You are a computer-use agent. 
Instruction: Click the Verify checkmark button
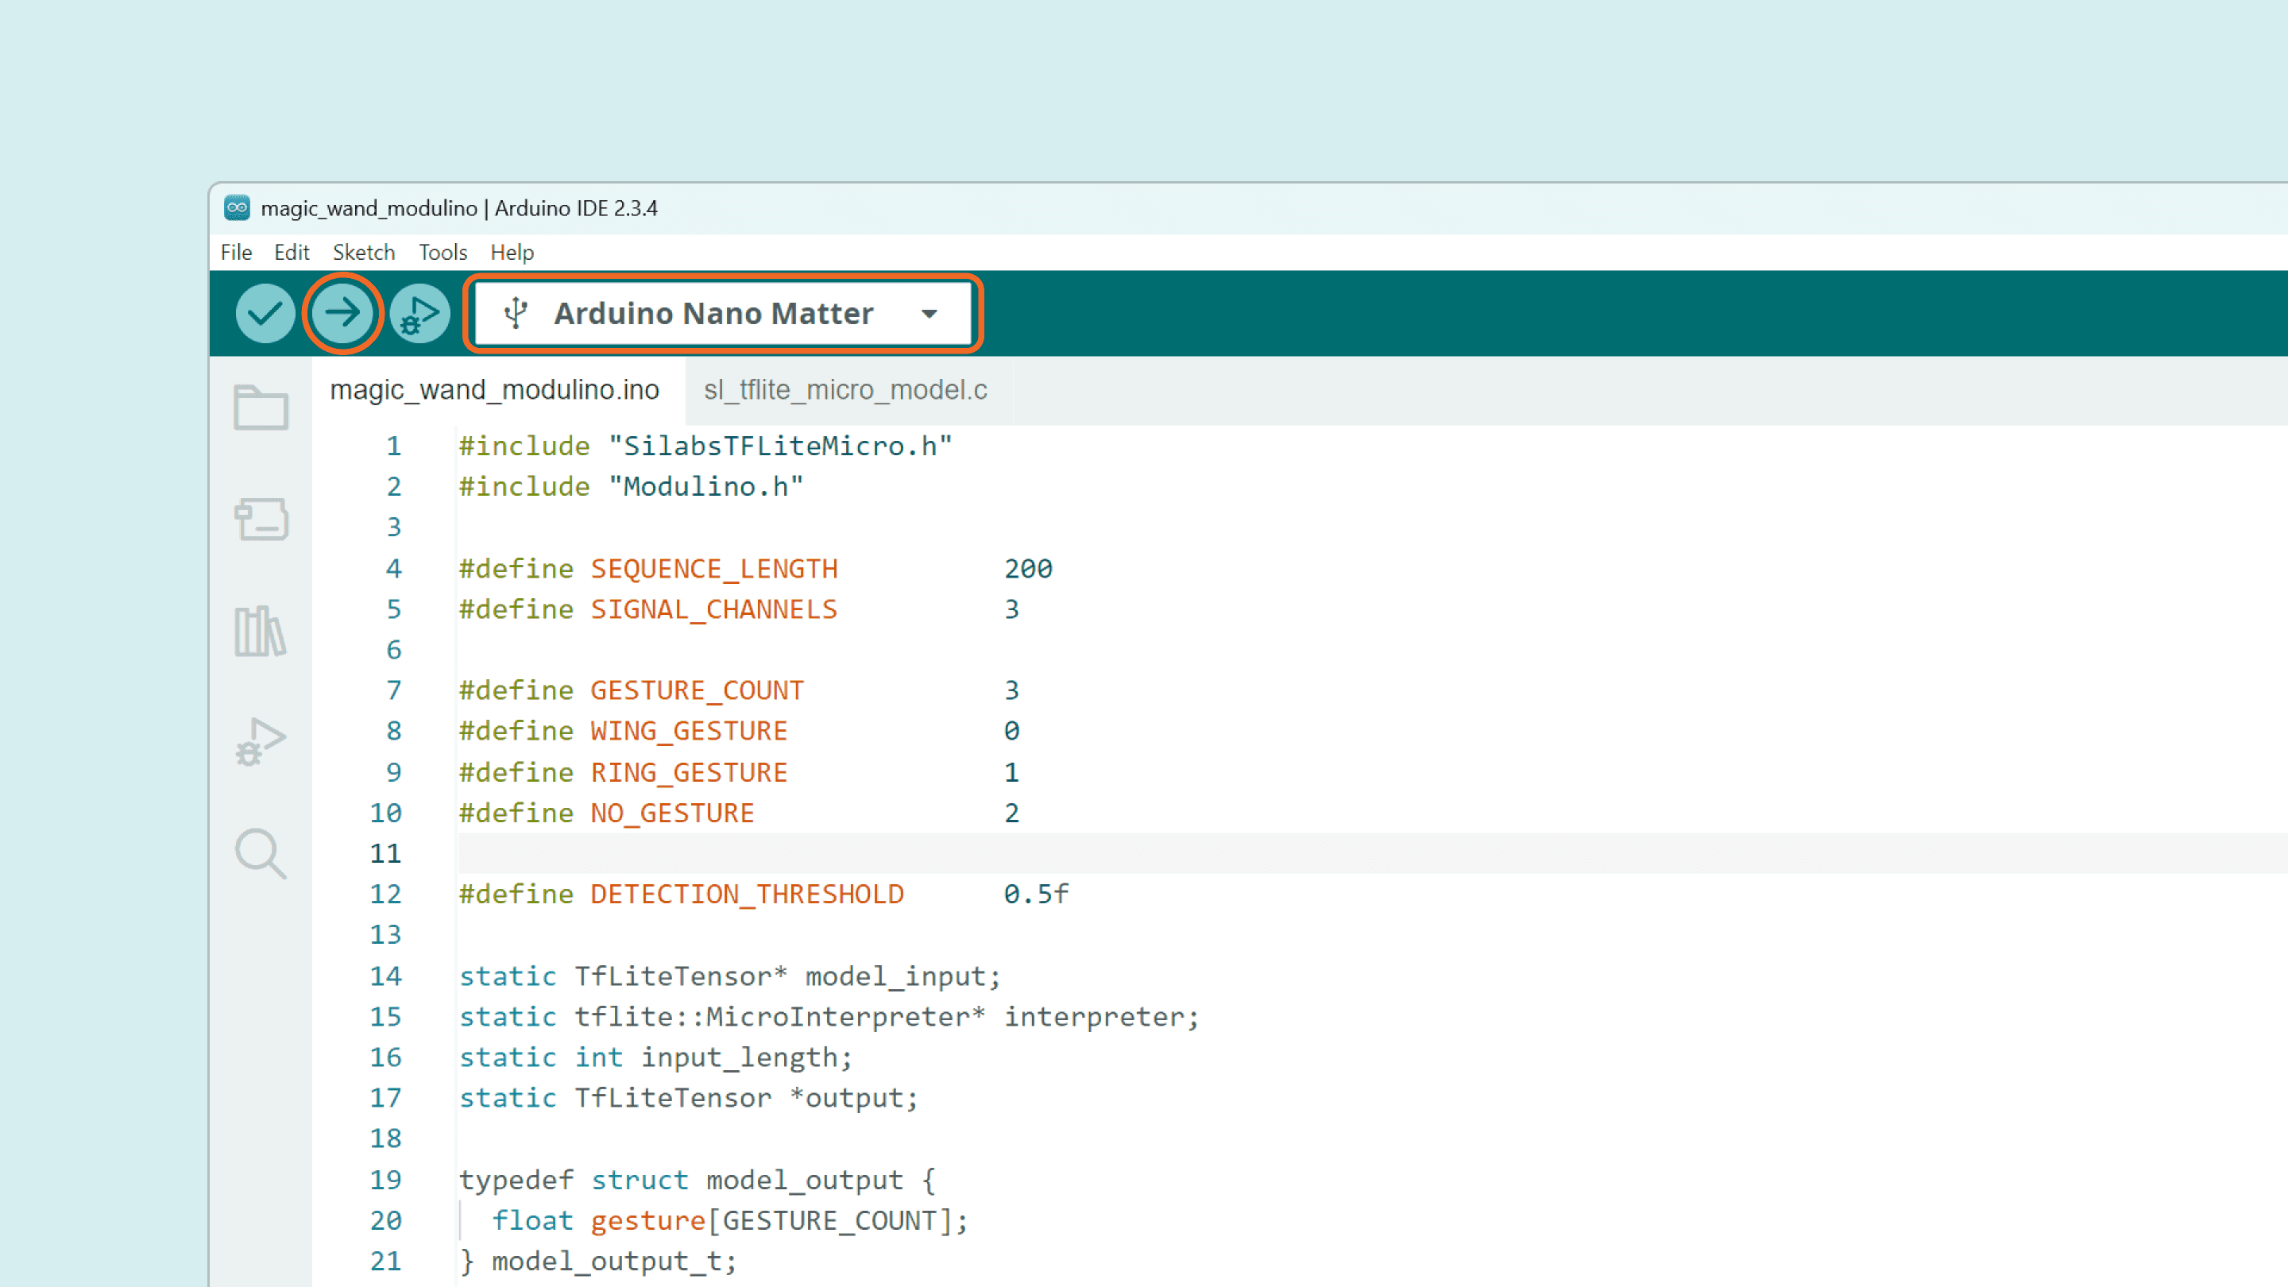(x=265, y=313)
